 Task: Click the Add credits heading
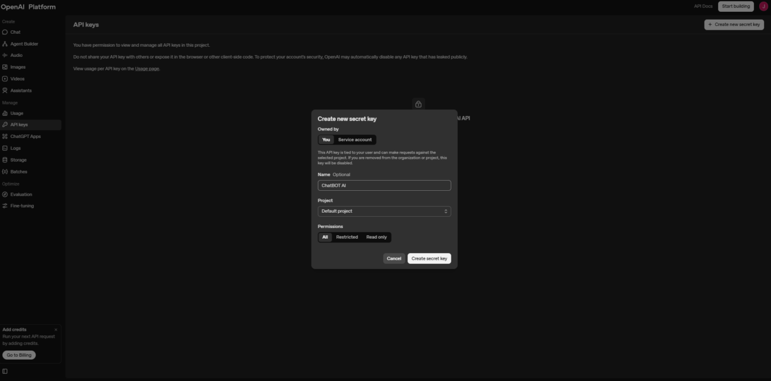15,329
